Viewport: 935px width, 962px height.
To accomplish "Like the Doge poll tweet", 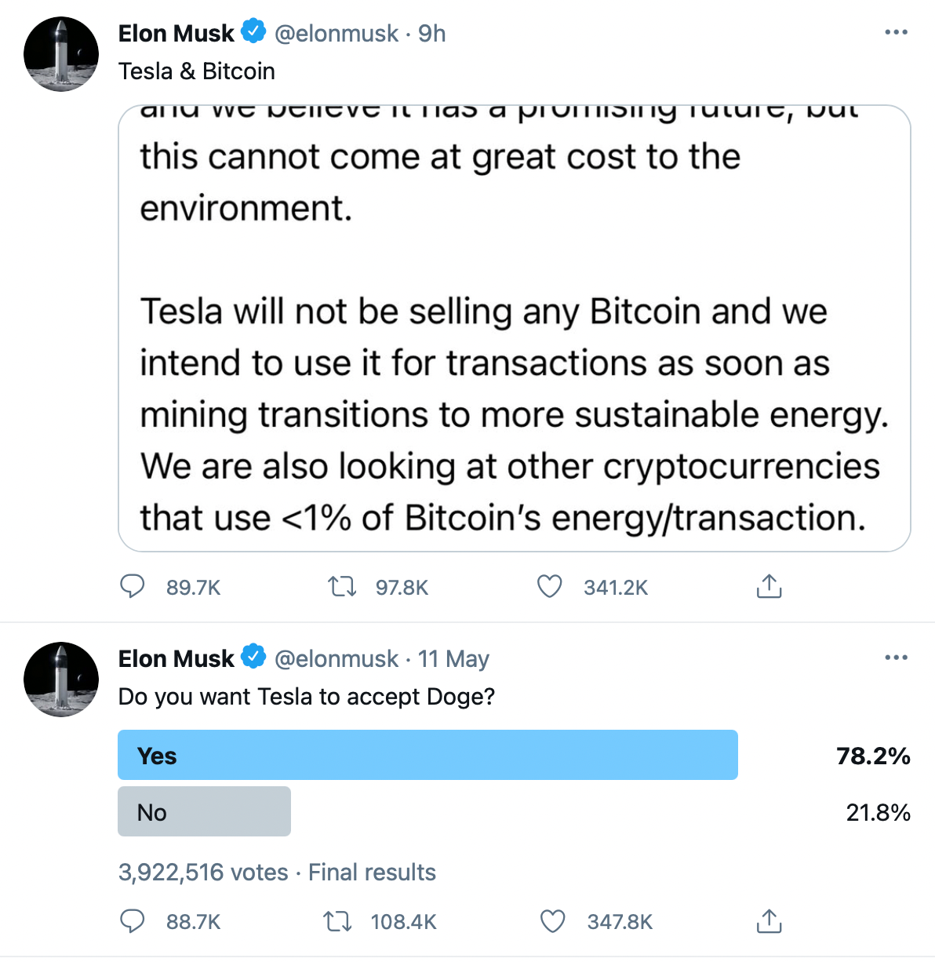I will [553, 920].
